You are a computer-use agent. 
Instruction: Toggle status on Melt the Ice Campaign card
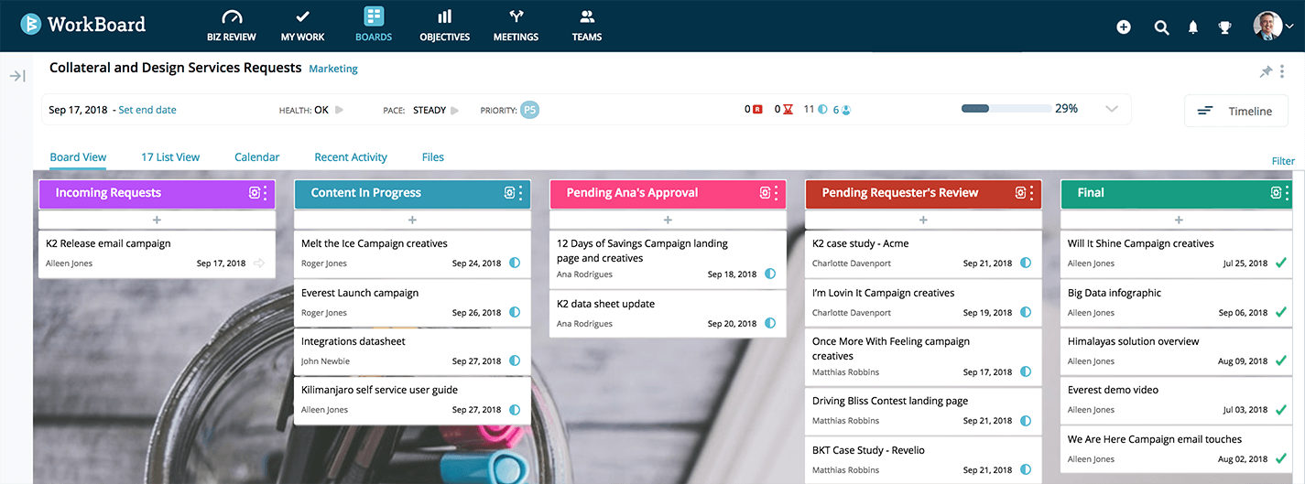pyautogui.click(x=515, y=264)
